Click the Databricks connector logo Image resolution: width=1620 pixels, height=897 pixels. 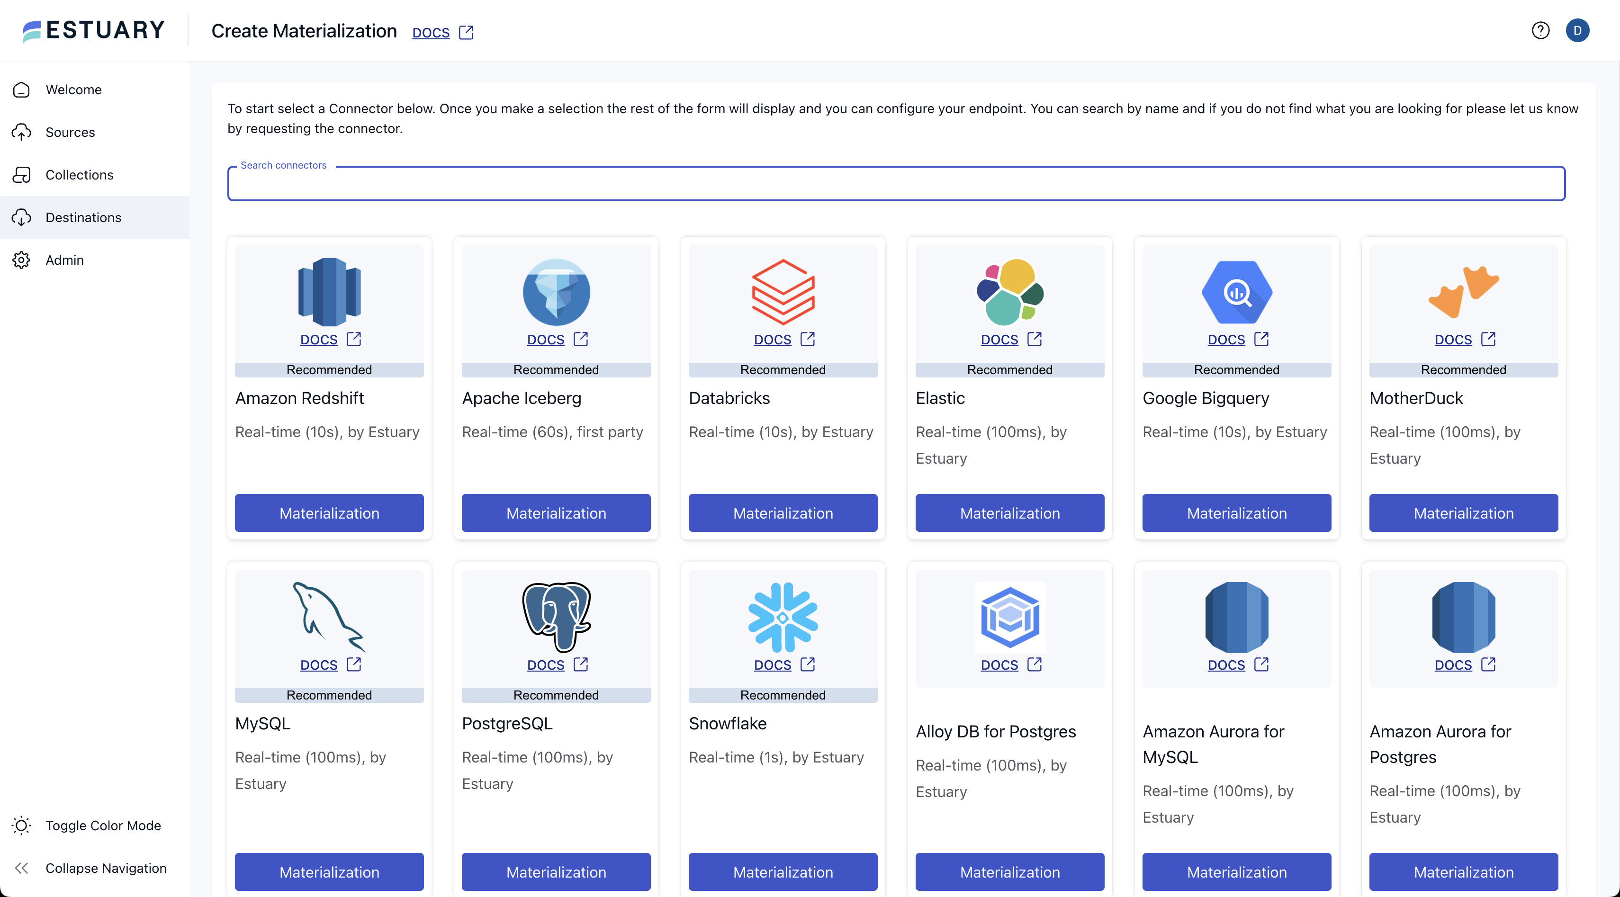point(783,292)
